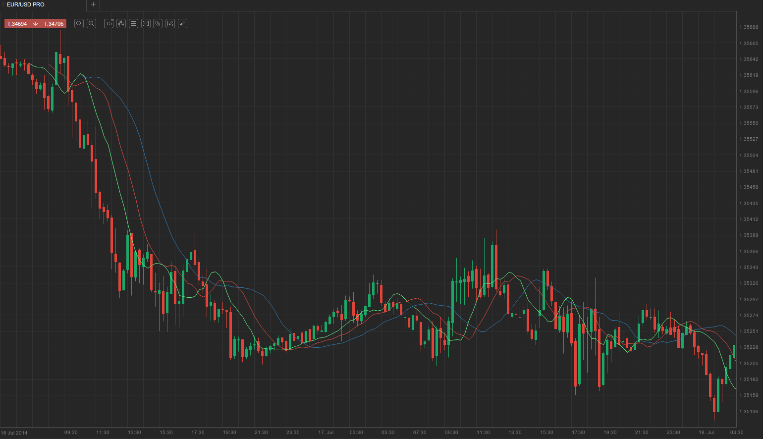Click the bid price 1.34694
Screen dimensions: 763x439
tap(17, 24)
